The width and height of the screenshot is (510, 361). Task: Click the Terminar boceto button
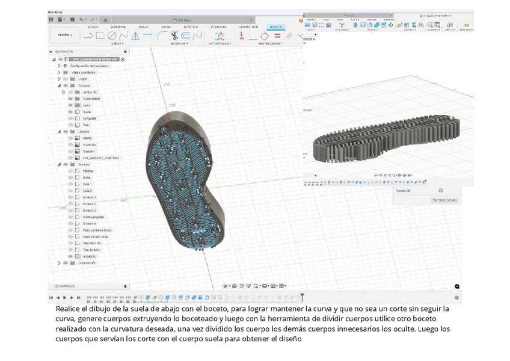click(x=444, y=200)
